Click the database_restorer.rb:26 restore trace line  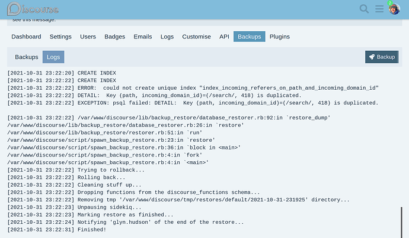[126, 125]
